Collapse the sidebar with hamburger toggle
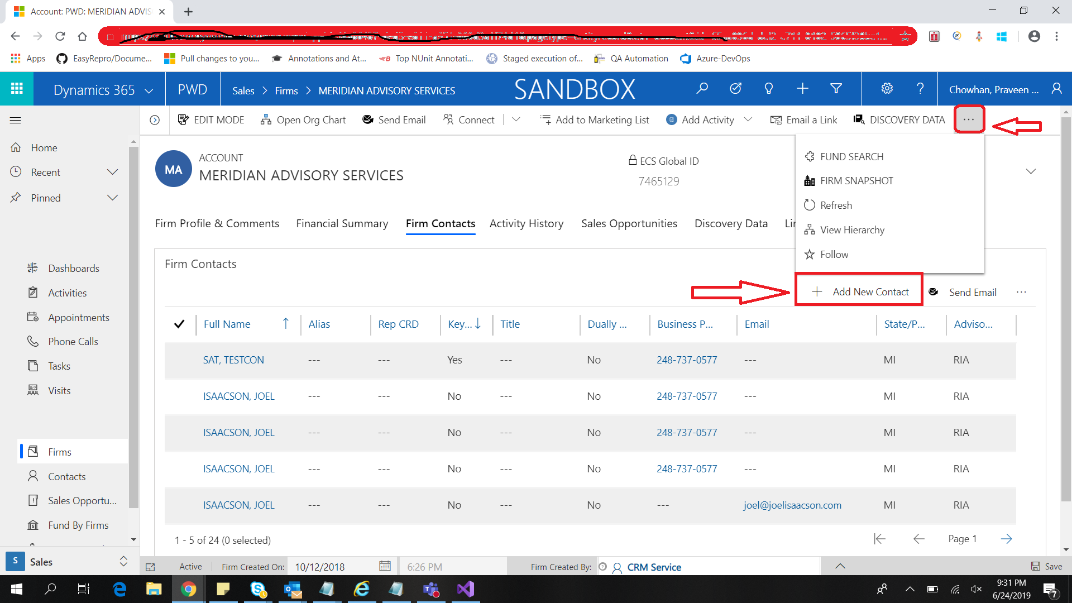Screen dimensions: 1072x603 pos(15,120)
